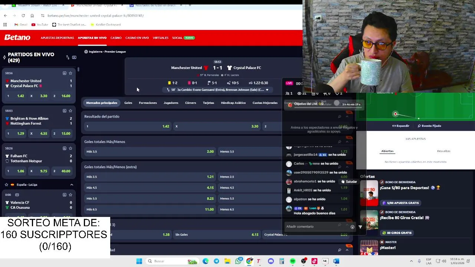
Task: Open browser home page button
Action: coord(32,16)
